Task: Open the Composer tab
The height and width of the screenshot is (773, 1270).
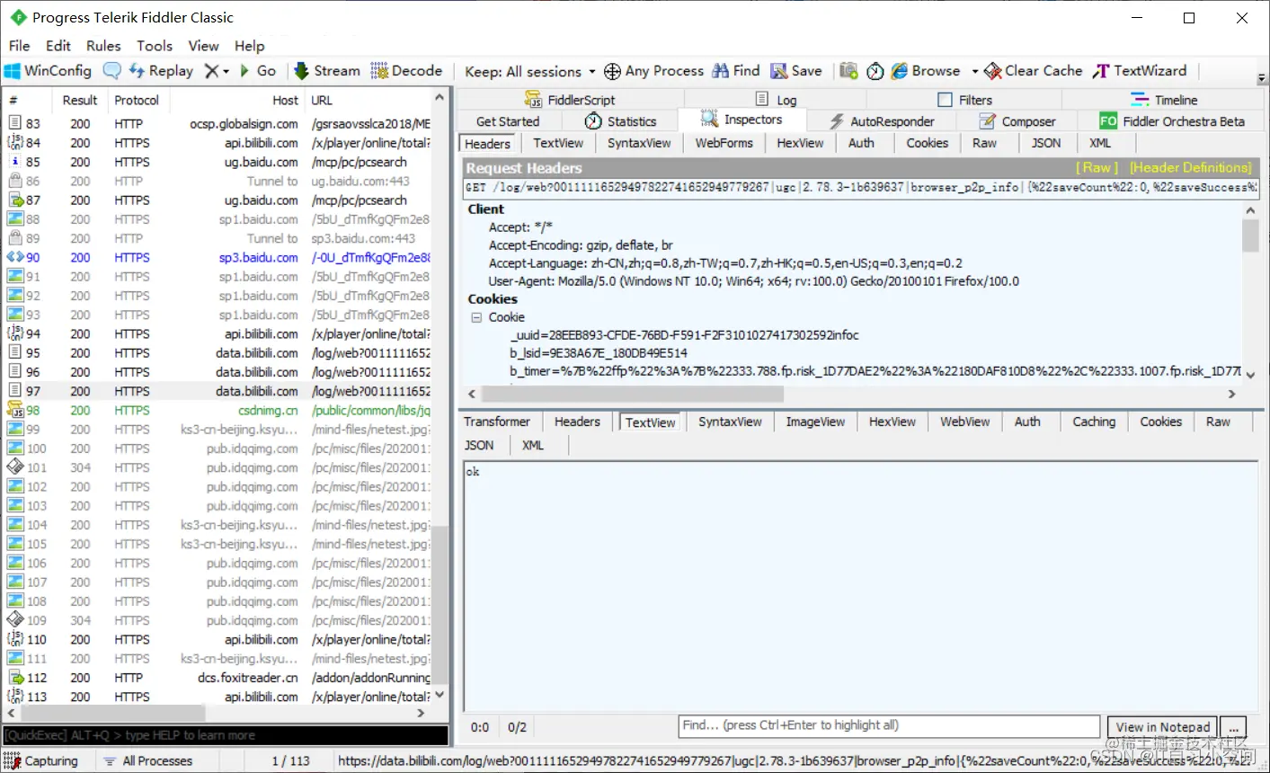Action: pyautogui.click(x=1017, y=121)
